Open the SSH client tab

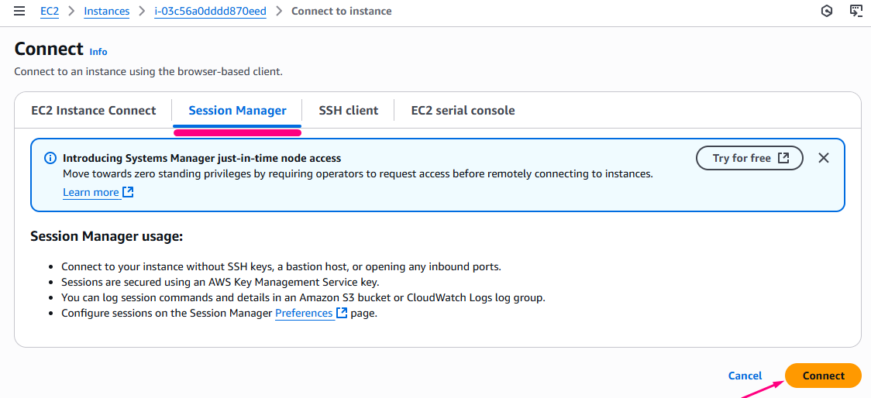pos(349,111)
